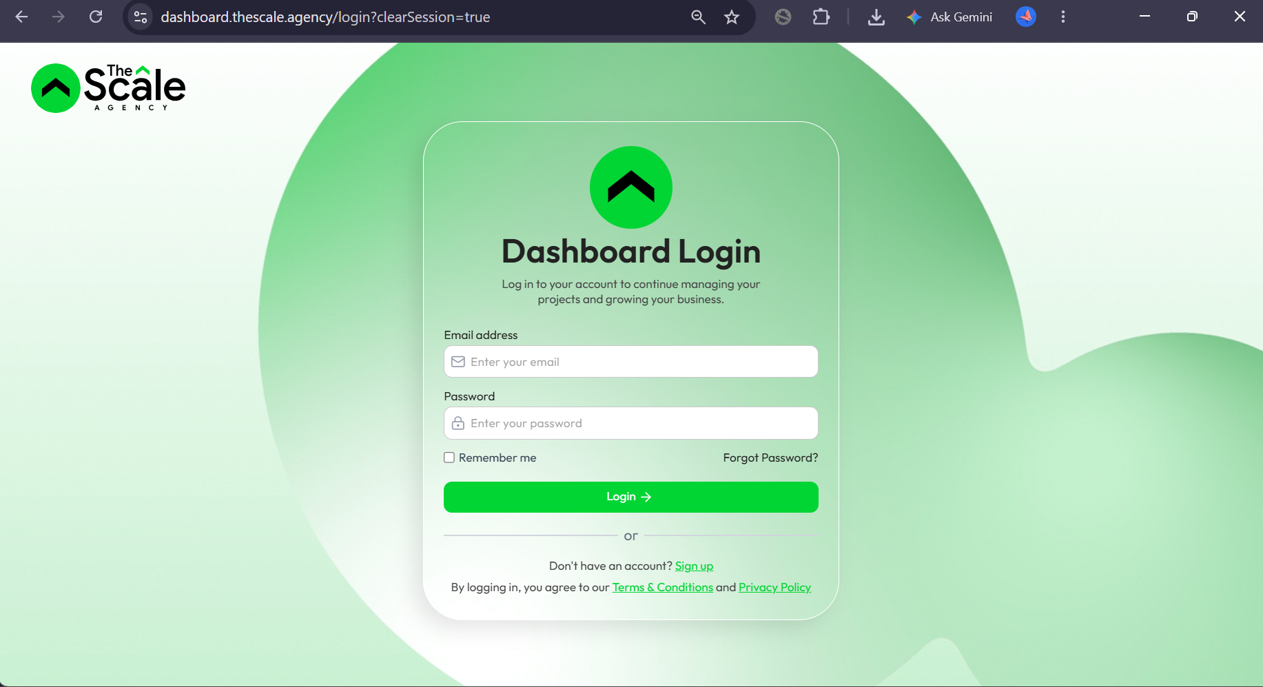Click the Password label above the field
This screenshot has height=687, width=1263.
469,396
